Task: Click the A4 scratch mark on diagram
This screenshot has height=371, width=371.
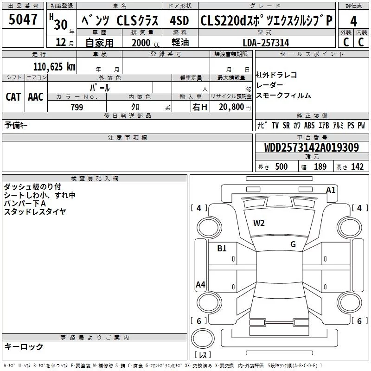Action: point(200,285)
